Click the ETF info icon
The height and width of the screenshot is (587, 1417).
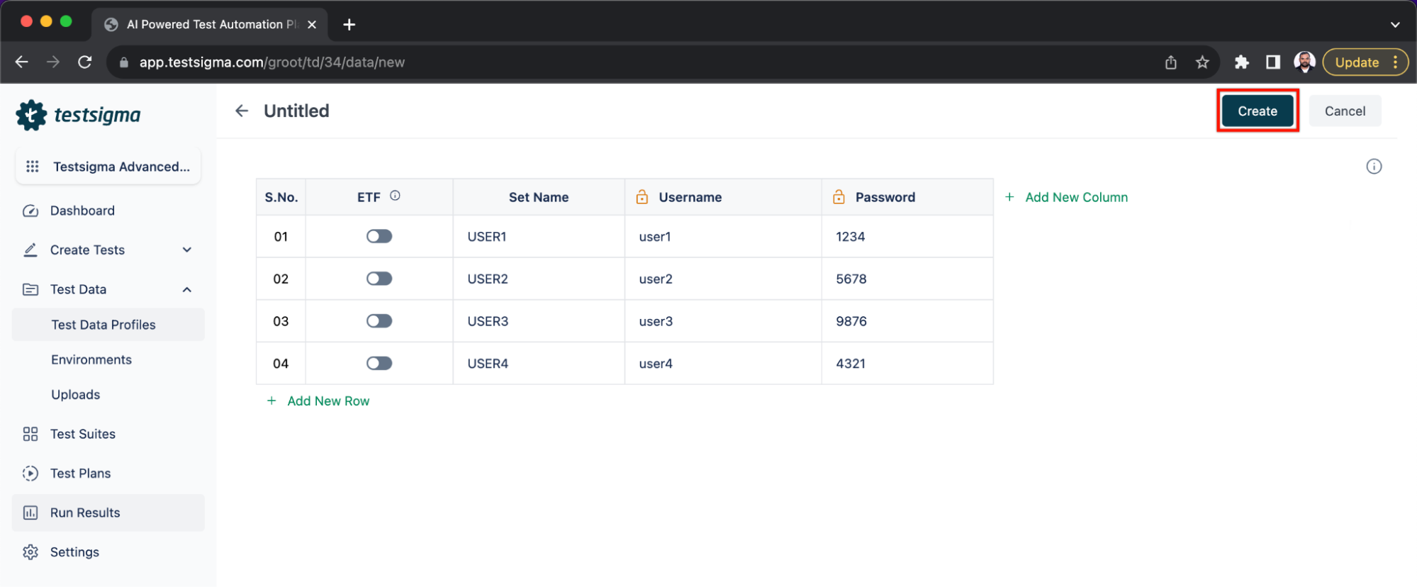click(x=395, y=196)
